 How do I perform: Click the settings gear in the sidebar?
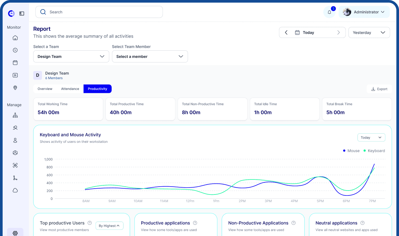coord(15,233)
